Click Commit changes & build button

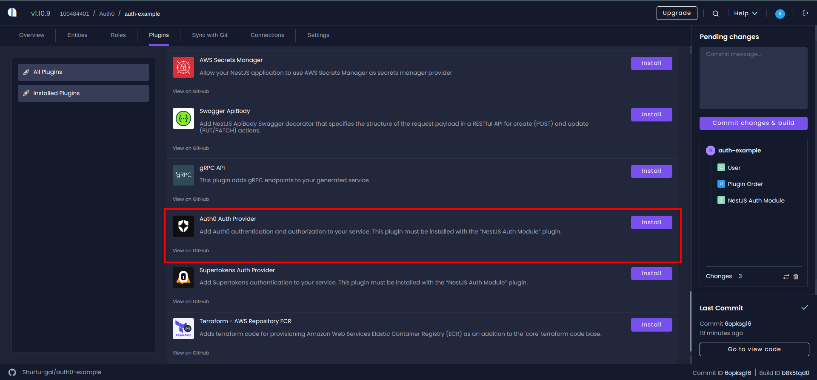[753, 123]
